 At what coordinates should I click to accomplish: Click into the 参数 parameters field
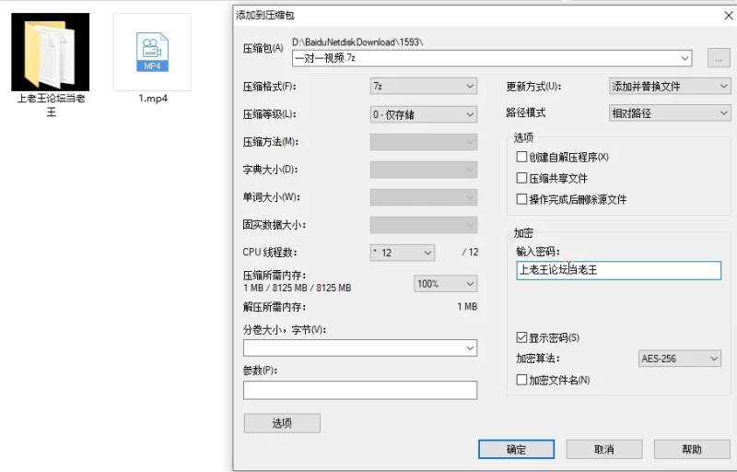point(360,390)
